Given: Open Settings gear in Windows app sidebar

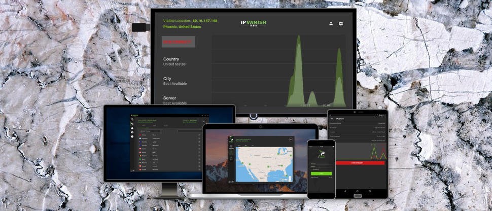Looking at the screenshot, I should [132, 132].
